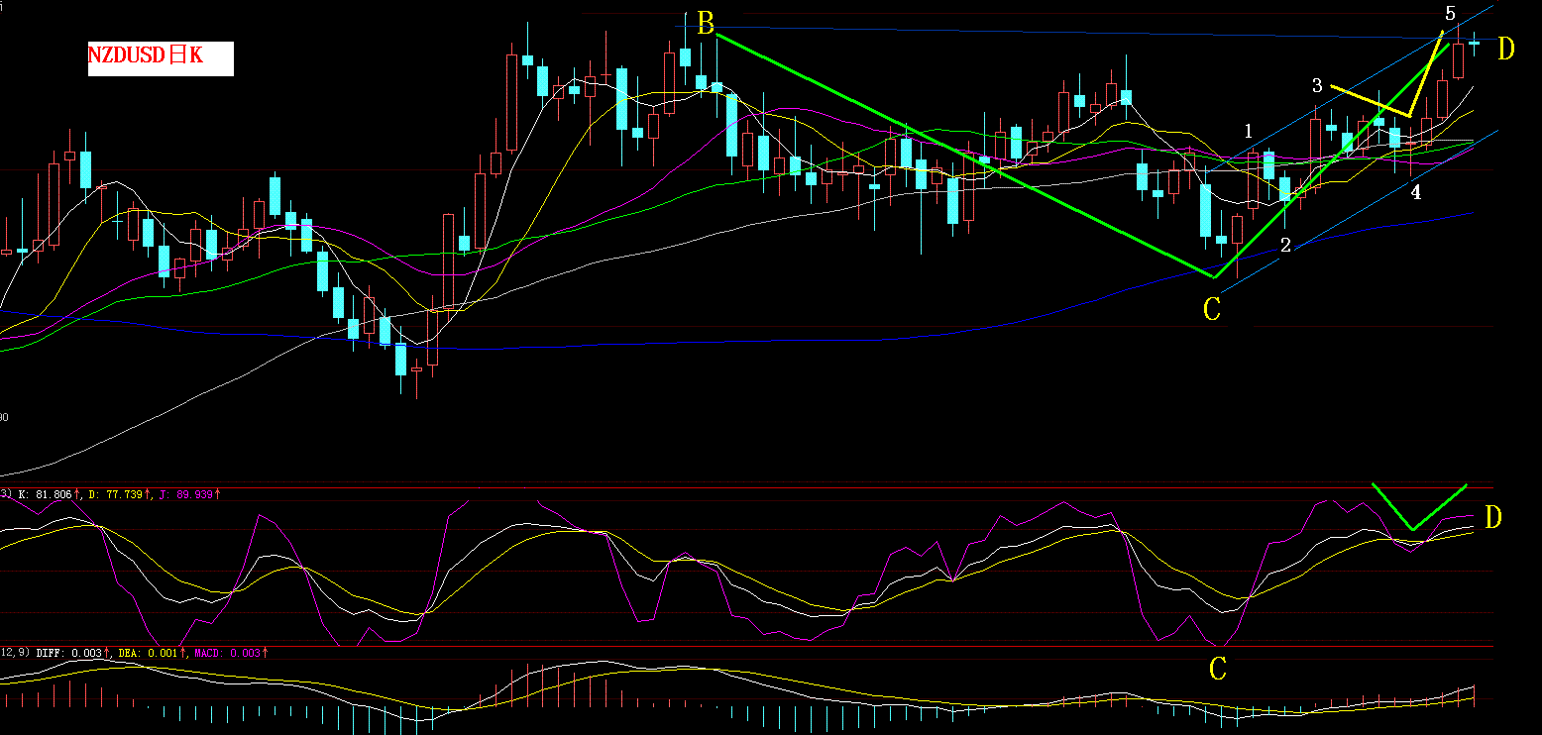Click the NZDUSD日K chart title label
The image size is (1542, 735).
point(160,57)
